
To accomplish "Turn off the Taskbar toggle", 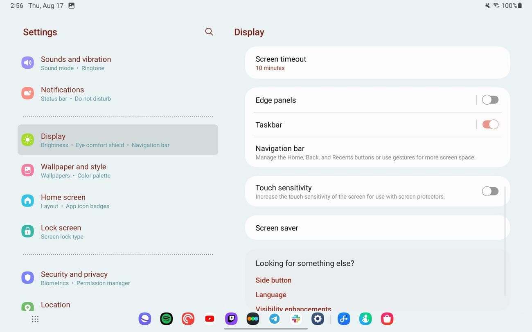I will (x=490, y=125).
